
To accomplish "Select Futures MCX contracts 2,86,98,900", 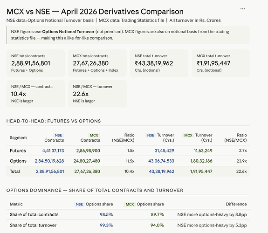I will (x=88, y=151).
